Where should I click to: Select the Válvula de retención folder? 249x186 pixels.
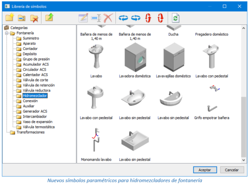click(39, 85)
